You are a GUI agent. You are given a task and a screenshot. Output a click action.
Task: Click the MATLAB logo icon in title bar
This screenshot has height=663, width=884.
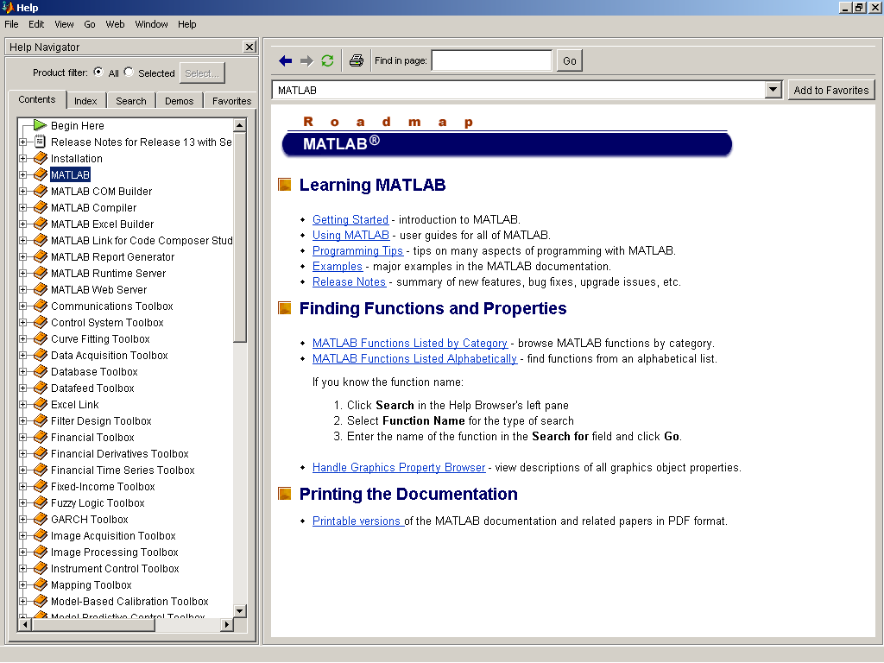(x=7, y=7)
